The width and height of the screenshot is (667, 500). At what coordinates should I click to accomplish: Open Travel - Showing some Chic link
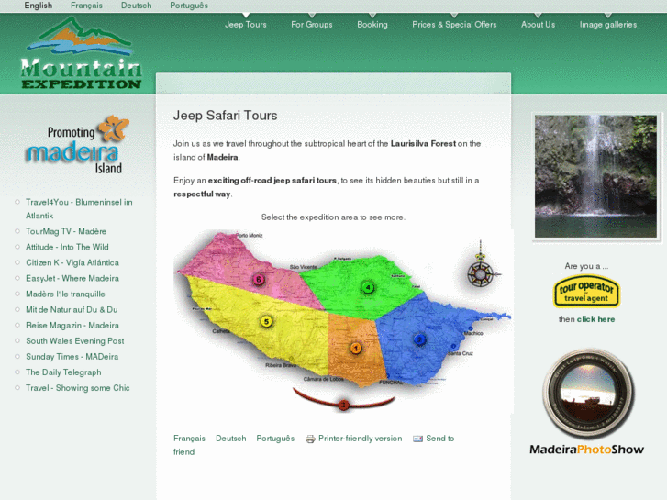click(x=78, y=388)
